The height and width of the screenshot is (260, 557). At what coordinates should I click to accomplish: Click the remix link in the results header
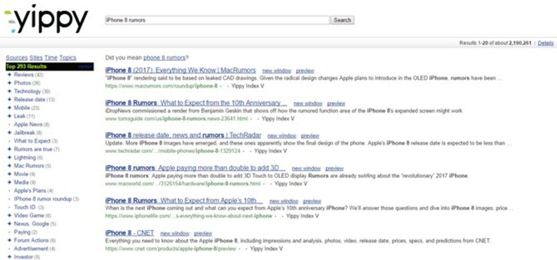coord(85,67)
